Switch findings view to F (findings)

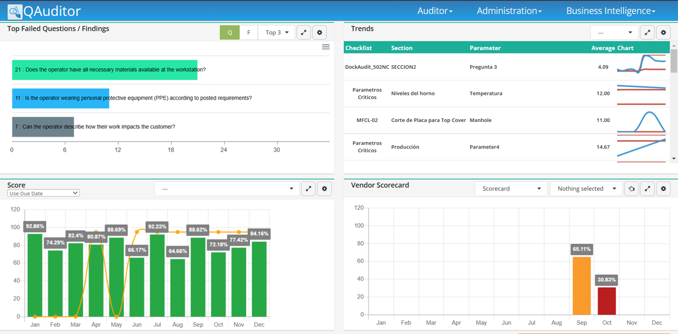pos(249,32)
